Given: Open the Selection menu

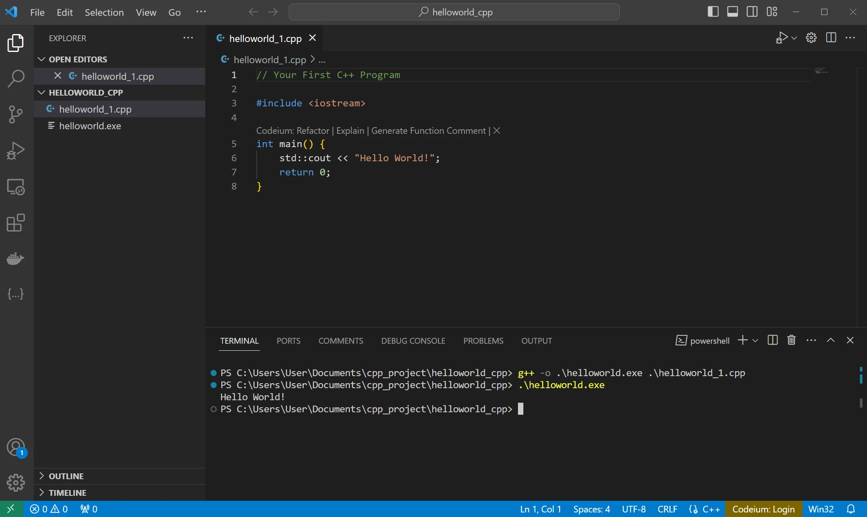Looking at the screenshot, I should pos(104,12).
